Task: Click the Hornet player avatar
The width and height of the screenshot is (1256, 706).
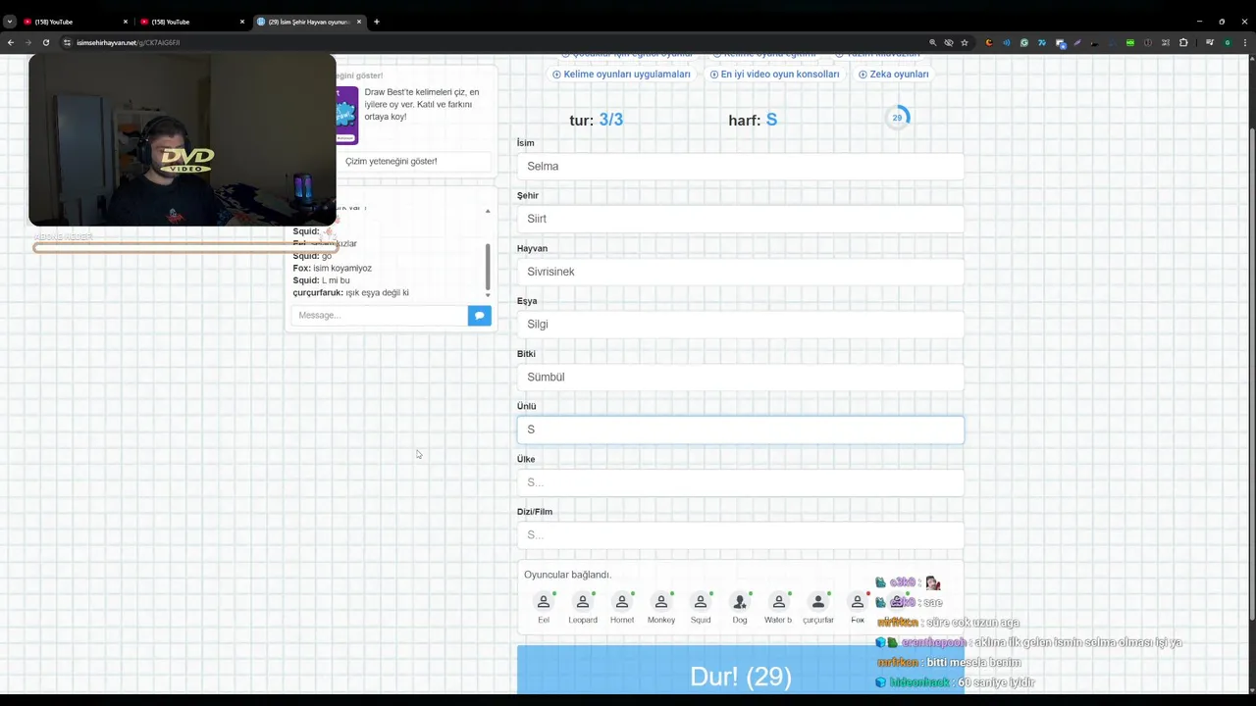Action: (x=622, y=602)
